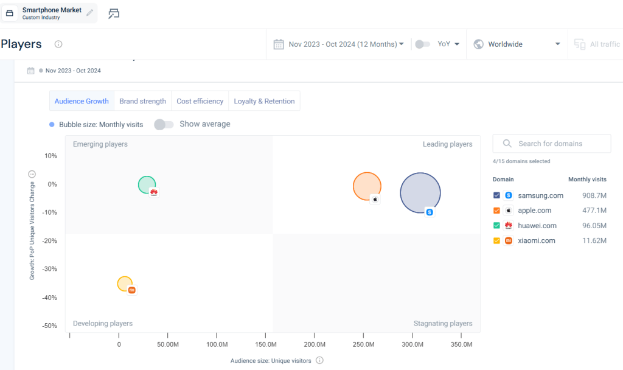This screenshot has height=370, width=623.
Task: Open the All traffic channel icon
Action: point(580,44)
